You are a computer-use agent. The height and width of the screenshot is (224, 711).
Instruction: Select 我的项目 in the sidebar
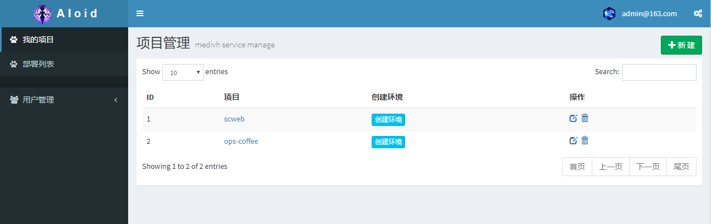pyautogui.click(x=38, y=40)
